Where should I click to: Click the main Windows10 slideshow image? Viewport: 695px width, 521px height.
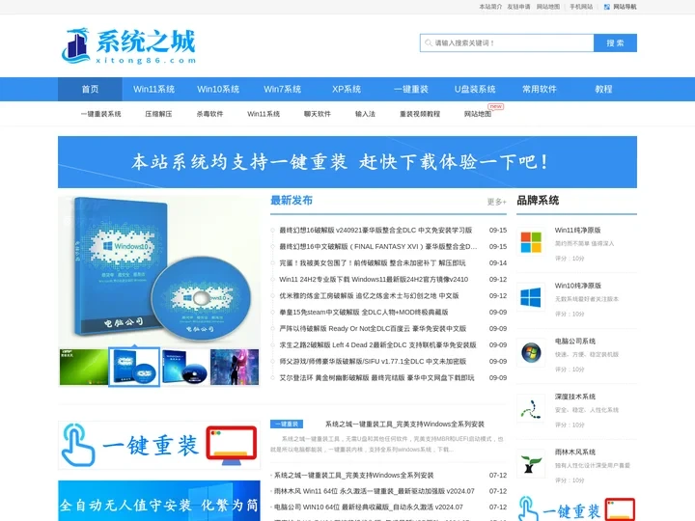tap(158, 271)
